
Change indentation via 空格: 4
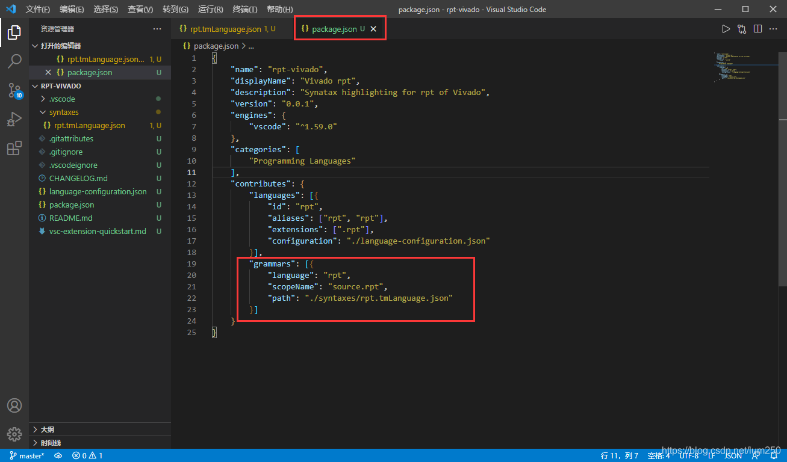(658, 456)
